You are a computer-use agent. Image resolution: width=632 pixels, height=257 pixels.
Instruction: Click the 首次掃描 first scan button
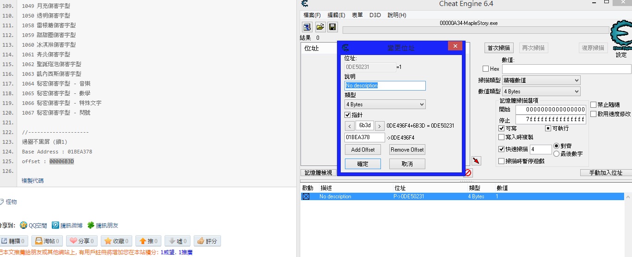pos(499,48)
